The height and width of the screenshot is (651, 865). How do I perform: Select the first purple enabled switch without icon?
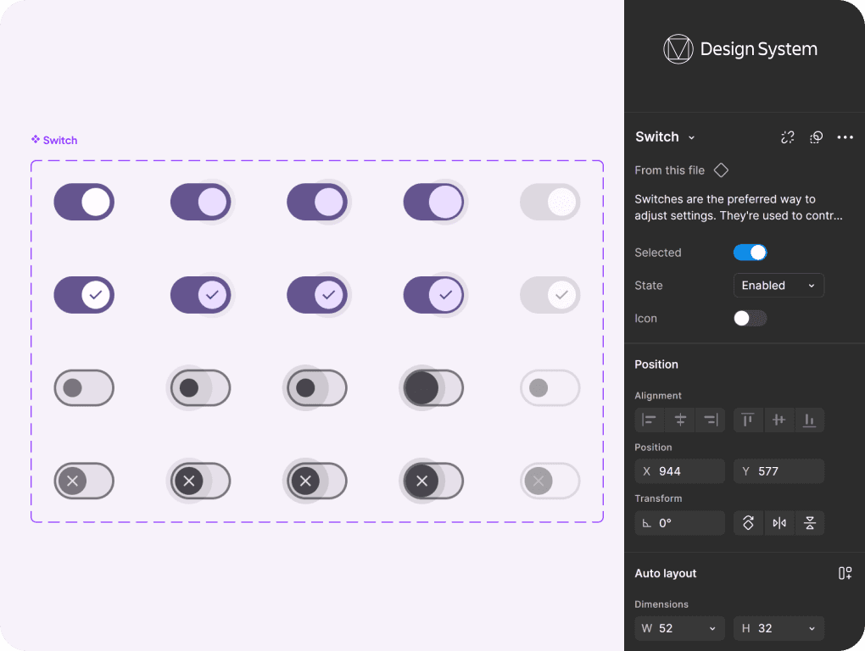click(84, 202)
